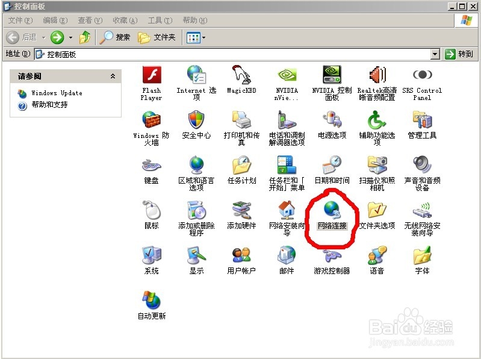Open NVIDIA 控制面板 icon
This screenshot has height=359, width=481.
pyautogui.click(x=332, y=75)
